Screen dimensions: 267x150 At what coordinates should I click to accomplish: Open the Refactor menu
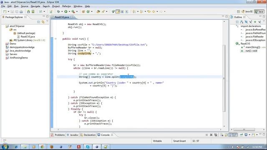(67, 6)
